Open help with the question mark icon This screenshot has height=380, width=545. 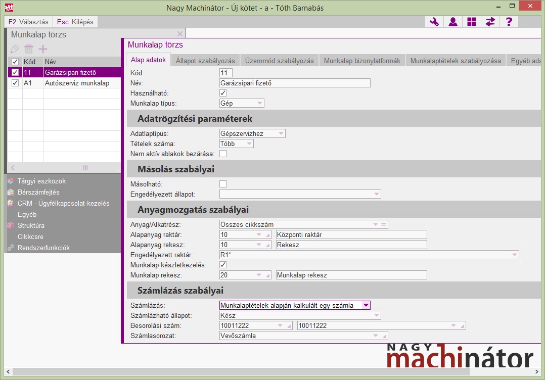(x=509, y=22)
